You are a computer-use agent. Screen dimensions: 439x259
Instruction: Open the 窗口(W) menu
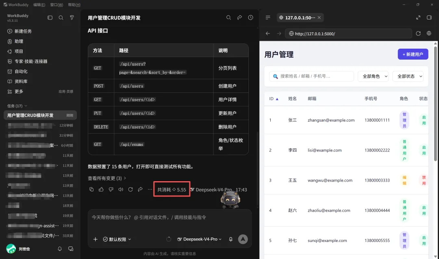pos(57,5)
